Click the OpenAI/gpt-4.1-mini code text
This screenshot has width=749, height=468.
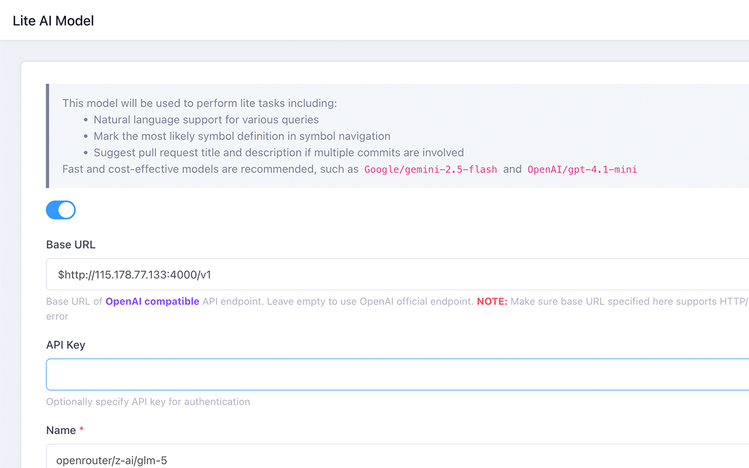(582, 170)
